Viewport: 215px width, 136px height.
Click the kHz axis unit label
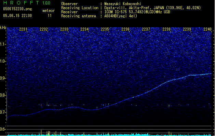3,28
